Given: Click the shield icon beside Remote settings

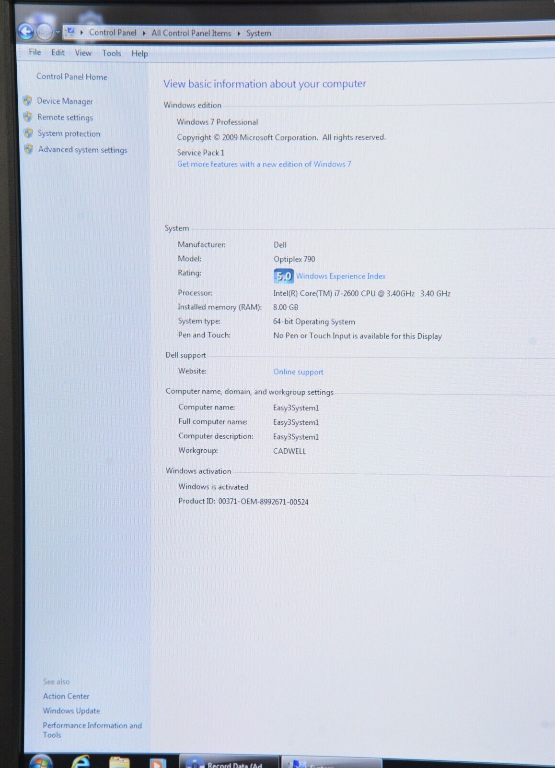Looking at the screenshot, I should (x=28, y=117).
